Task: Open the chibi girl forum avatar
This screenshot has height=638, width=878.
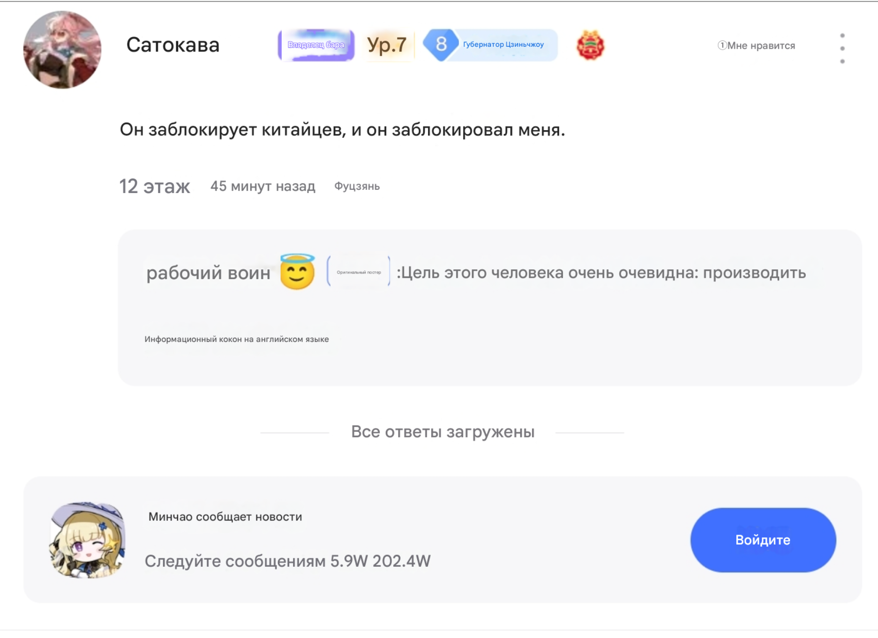Action: [x=87, y=540]
